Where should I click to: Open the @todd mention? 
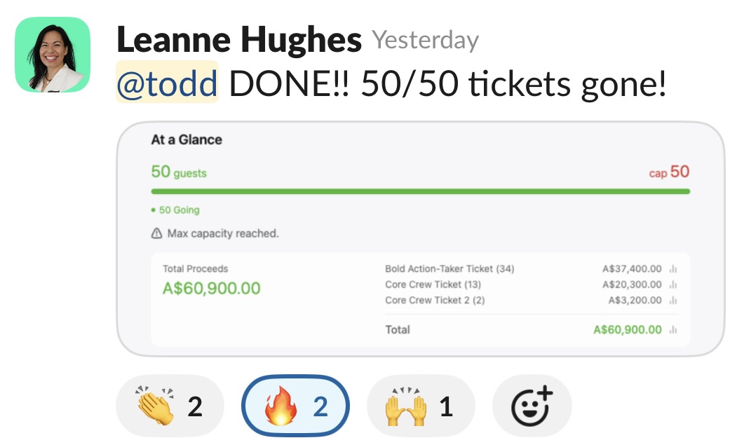point(167,85)
